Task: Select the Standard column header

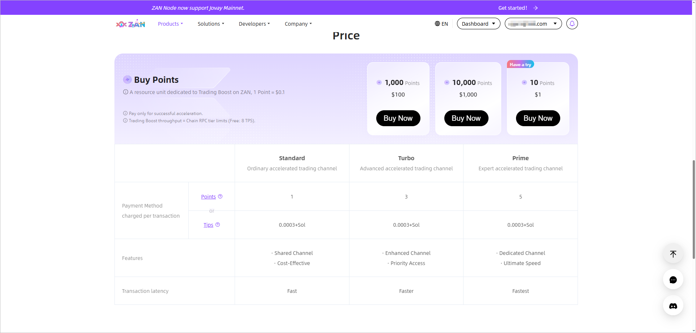Action: tap(292, 158)
